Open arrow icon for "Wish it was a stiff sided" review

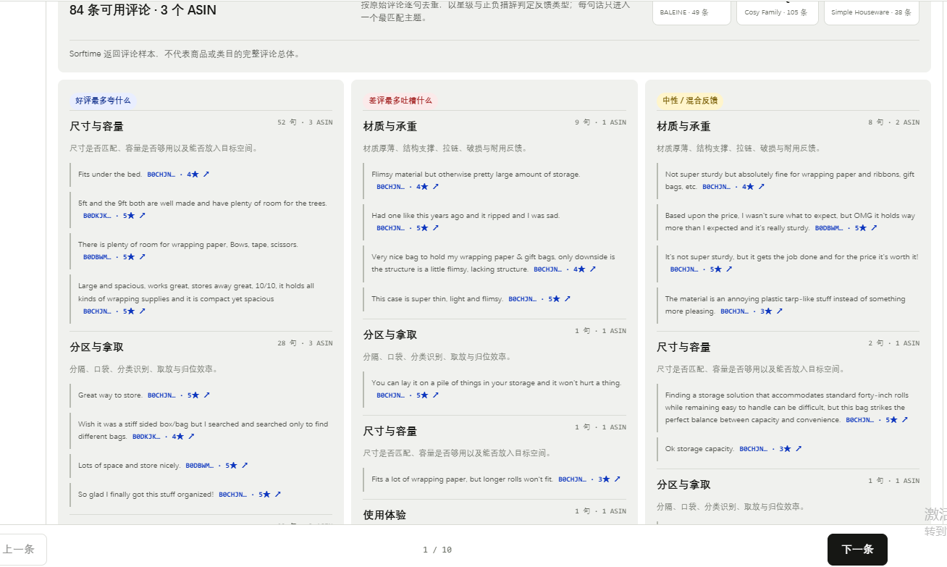[191, 437]
